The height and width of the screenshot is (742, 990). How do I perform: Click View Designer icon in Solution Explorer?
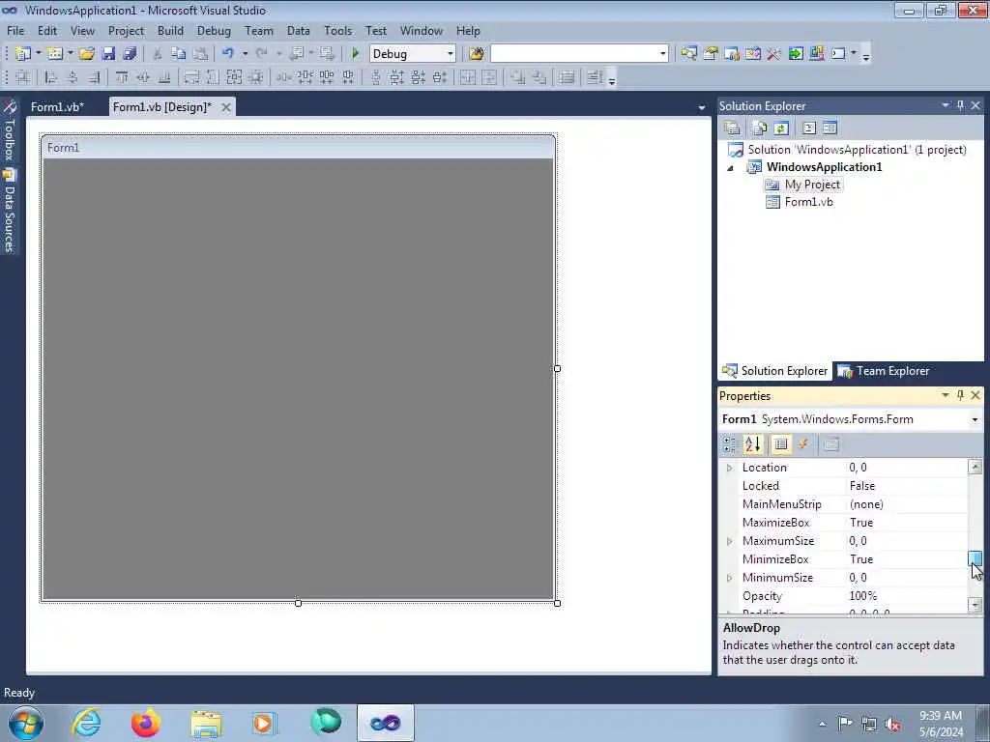pyautogui.click(x=830, y=128)
